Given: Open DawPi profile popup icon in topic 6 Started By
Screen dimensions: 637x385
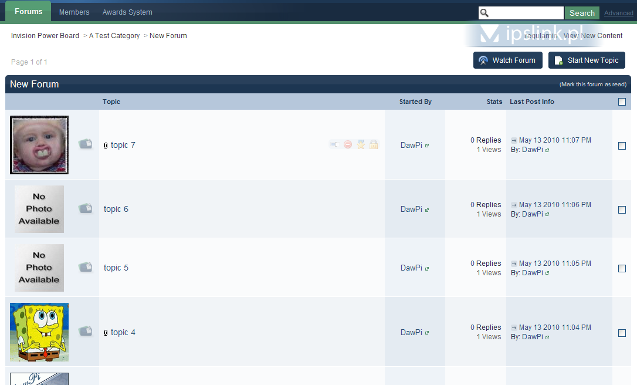Looking at the screenshot, I should coord(427,210).
